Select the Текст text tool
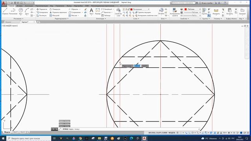Viewport: 251px width, 141px height. click(x=91, y=11)
